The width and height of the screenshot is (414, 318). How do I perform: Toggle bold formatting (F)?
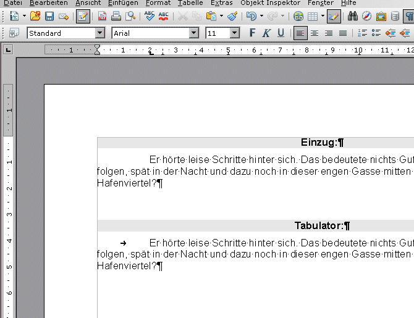(x=252, y=33)
